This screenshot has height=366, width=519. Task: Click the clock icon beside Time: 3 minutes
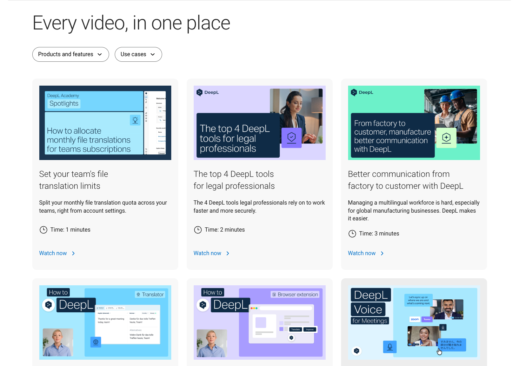(352, 234)
